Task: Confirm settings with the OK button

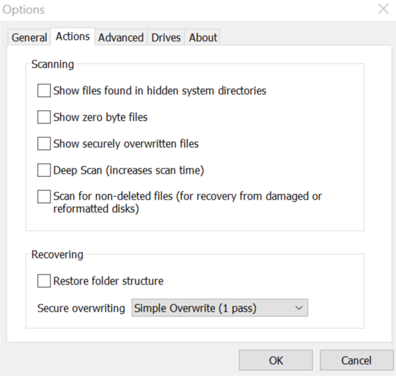Action: (276, 360)
